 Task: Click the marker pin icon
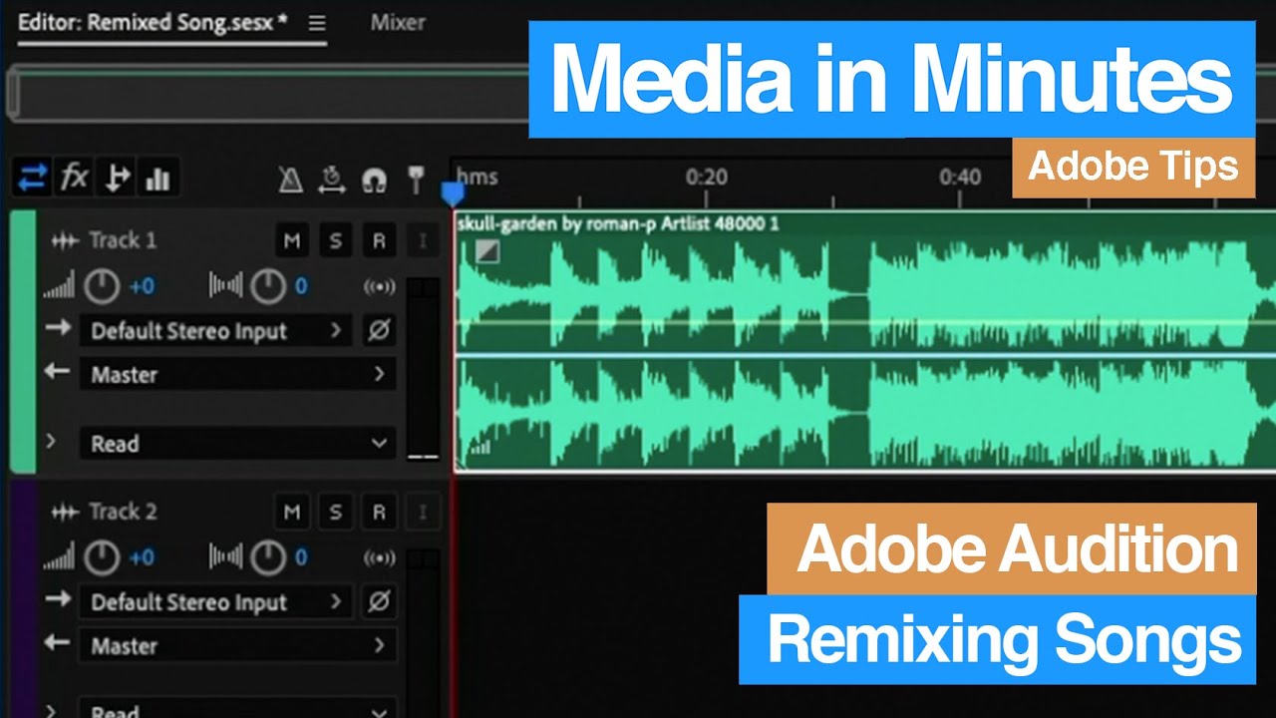coord(417,180)
